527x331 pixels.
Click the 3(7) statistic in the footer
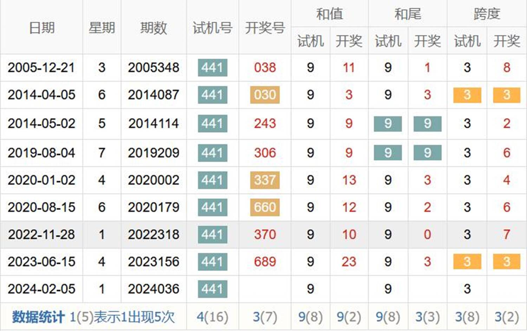(x=265, y=317)
